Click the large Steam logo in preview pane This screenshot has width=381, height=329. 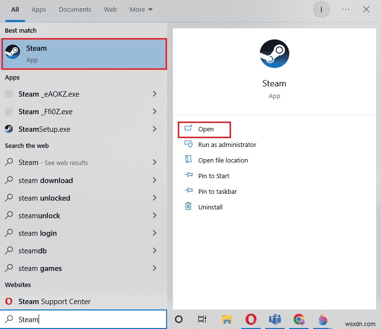point(275,53)
